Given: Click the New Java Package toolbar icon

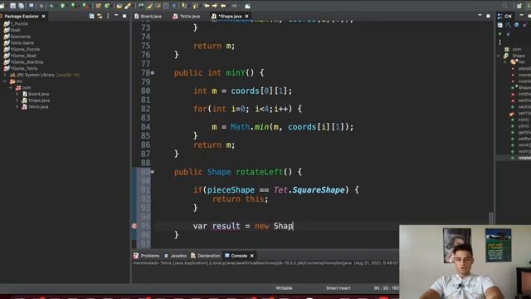Looking at the screenshot, I should click(98, 6).
